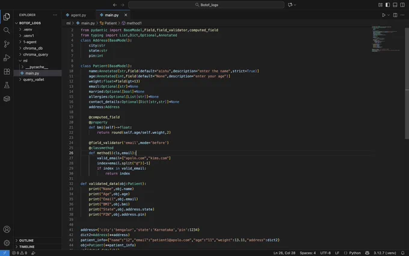Click the "def validated_data(obj:Patient):" line

click(113, 184)
